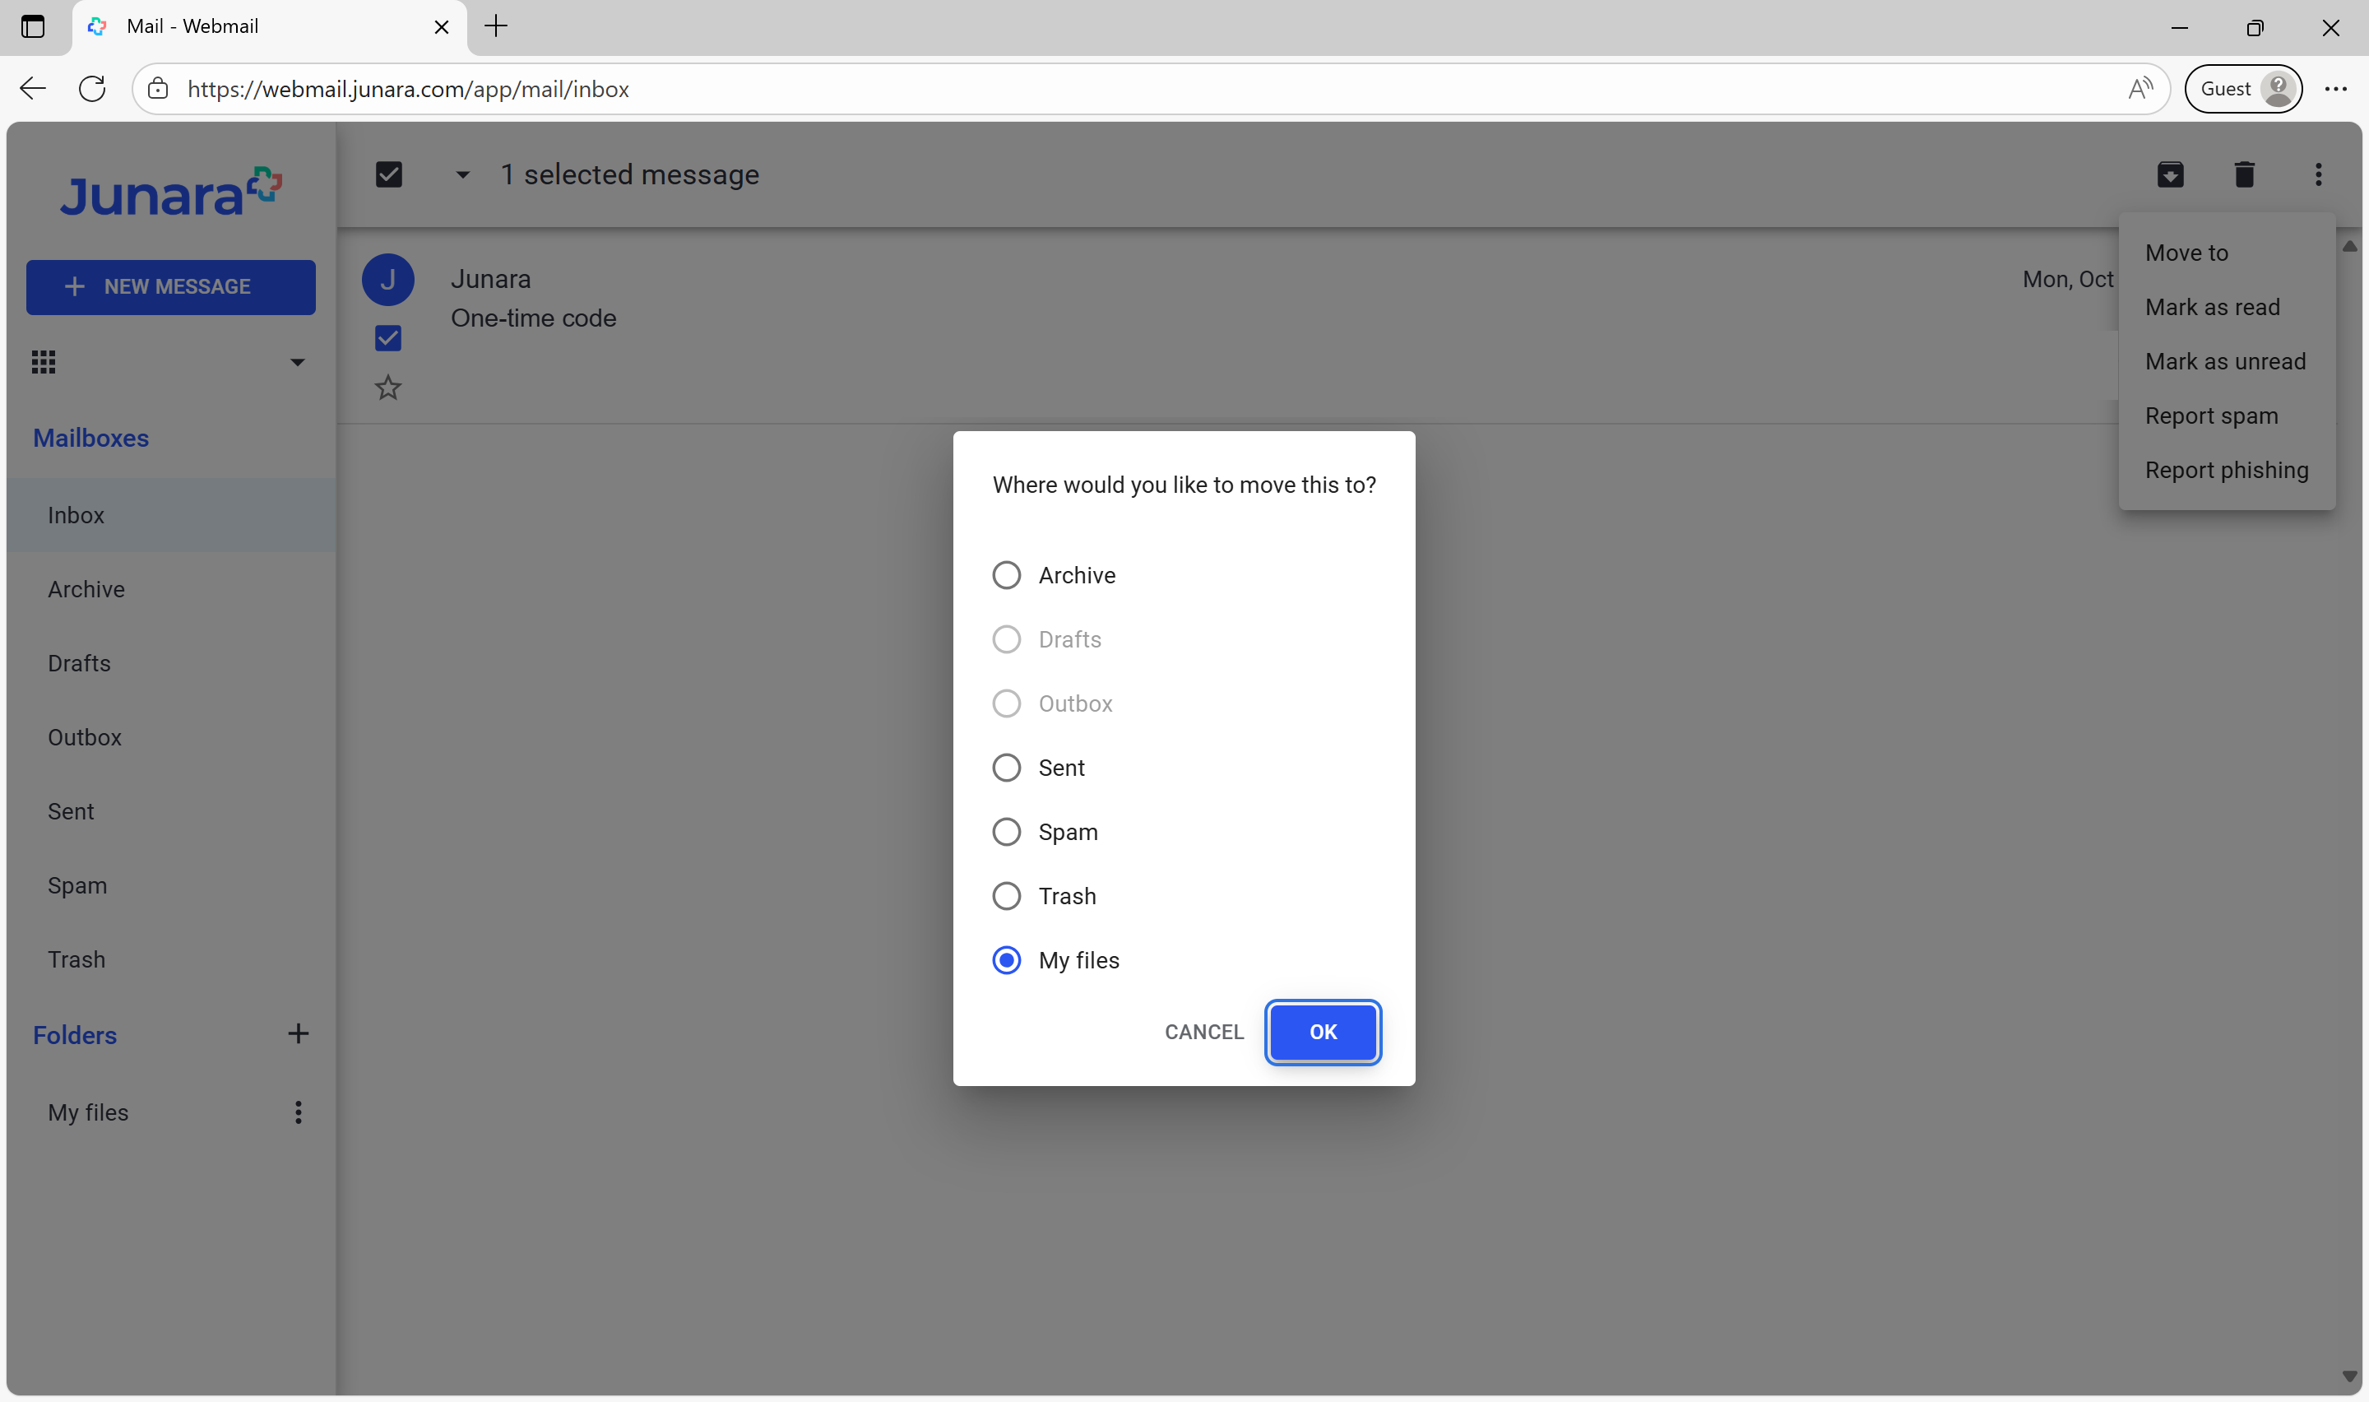Click the scroll down arrow of message list
Image resolution: width=2369 pixels, height=1402 pixels.
click(x=2349, y=1376)
